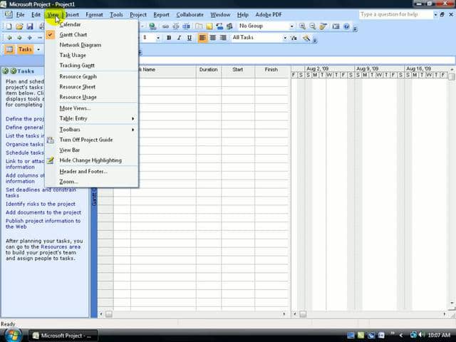The width and height of the screenshot is (456, 342).
Task: Choose Resource Sheet view
Action: [91, 87]
